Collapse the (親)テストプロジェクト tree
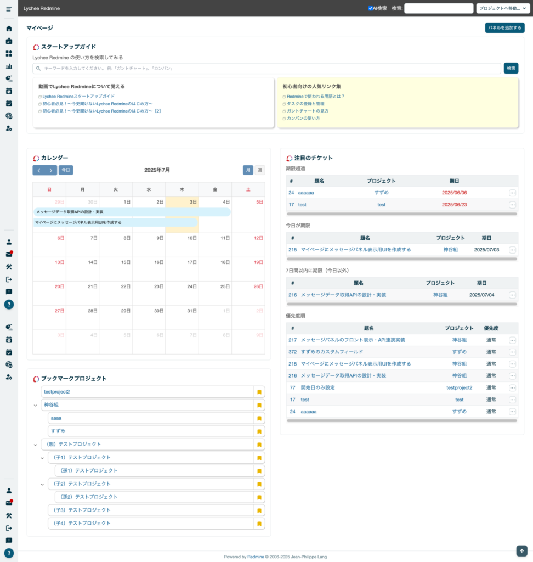This screenshot has height=562, width=533. [35, 445]
